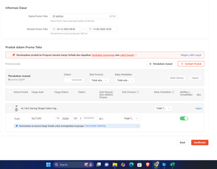The image size is (217, 169).
Task: Click the Rp27.000 original price text
Action: click(x=36, y=119)
